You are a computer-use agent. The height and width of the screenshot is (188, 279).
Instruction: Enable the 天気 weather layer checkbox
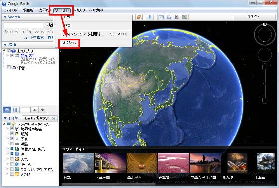[12, 159]
